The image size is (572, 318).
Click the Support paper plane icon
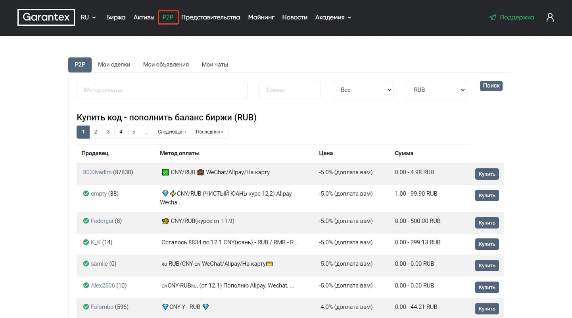point(493,17)
